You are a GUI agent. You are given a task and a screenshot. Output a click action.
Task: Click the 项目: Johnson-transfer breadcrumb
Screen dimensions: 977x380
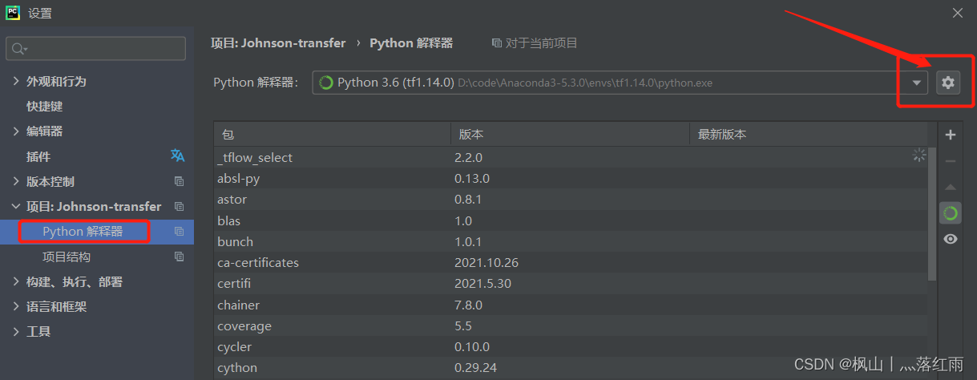coord(278,43)
